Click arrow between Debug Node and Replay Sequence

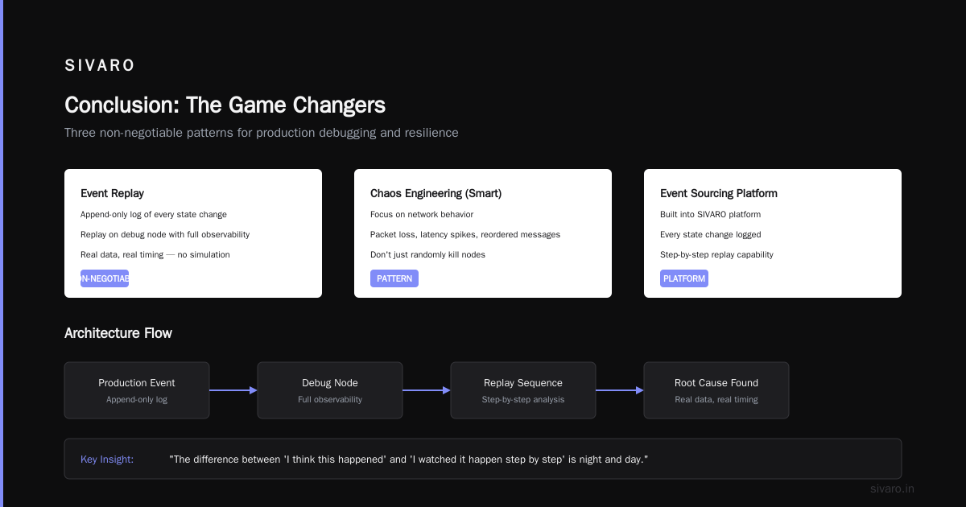coord(427,390)
